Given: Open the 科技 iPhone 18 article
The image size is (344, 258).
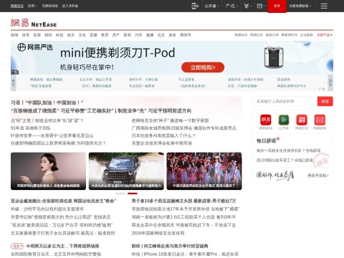Looking at the screenshot, I should pyautogui.click(x=185, y=254).
